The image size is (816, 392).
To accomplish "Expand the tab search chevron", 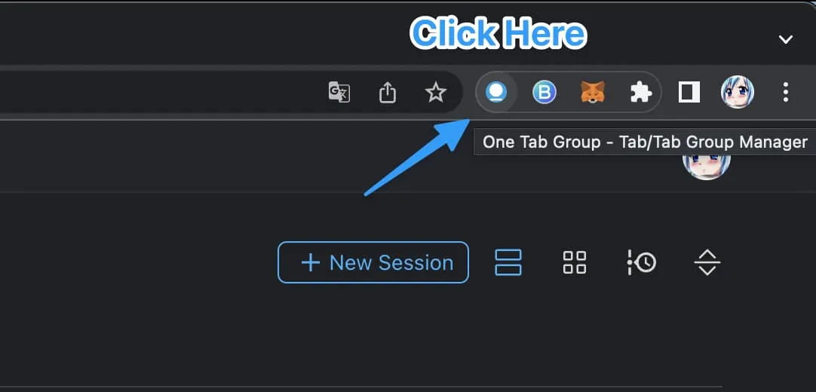I will (786, 39).
